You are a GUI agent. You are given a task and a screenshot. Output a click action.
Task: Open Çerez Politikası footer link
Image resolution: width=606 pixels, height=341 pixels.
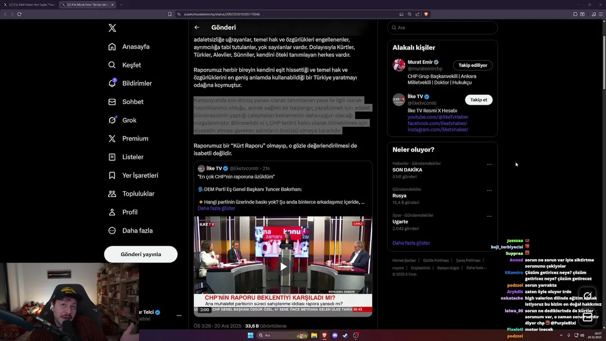click(x=468, y=260)
